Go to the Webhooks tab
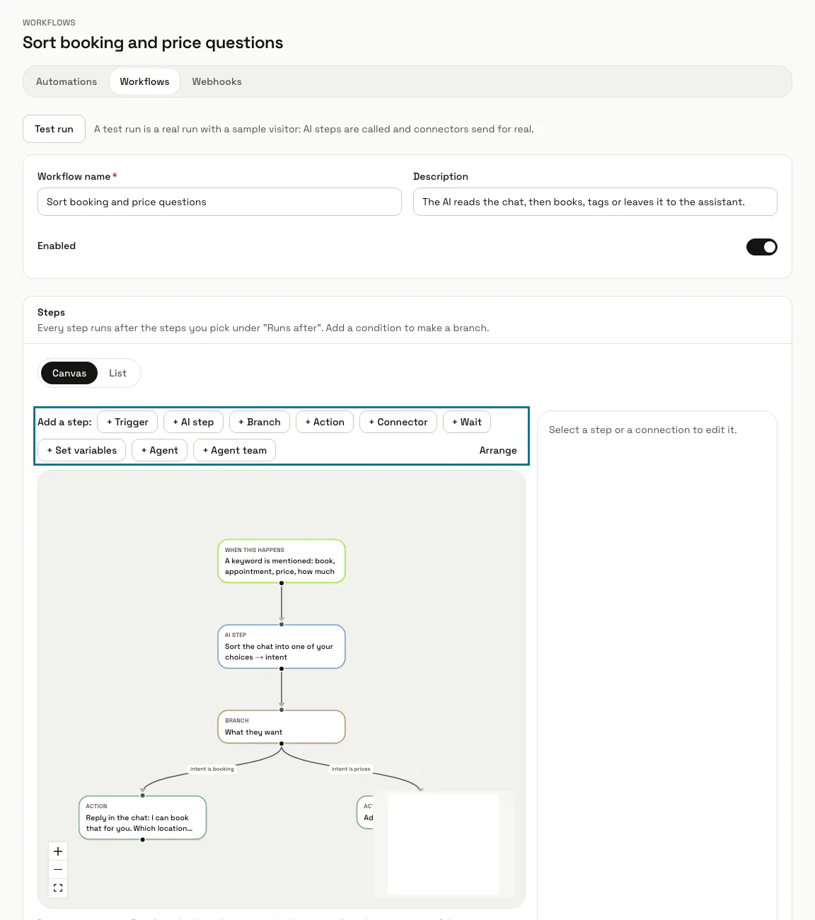 216,81
